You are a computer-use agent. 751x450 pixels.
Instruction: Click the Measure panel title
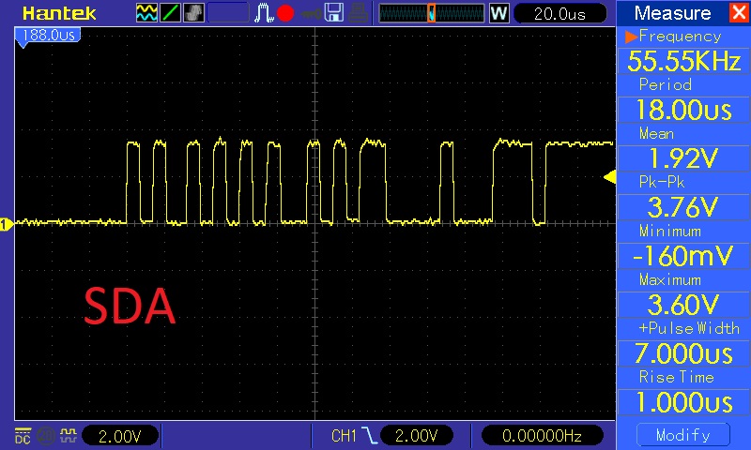click(672, 13)
